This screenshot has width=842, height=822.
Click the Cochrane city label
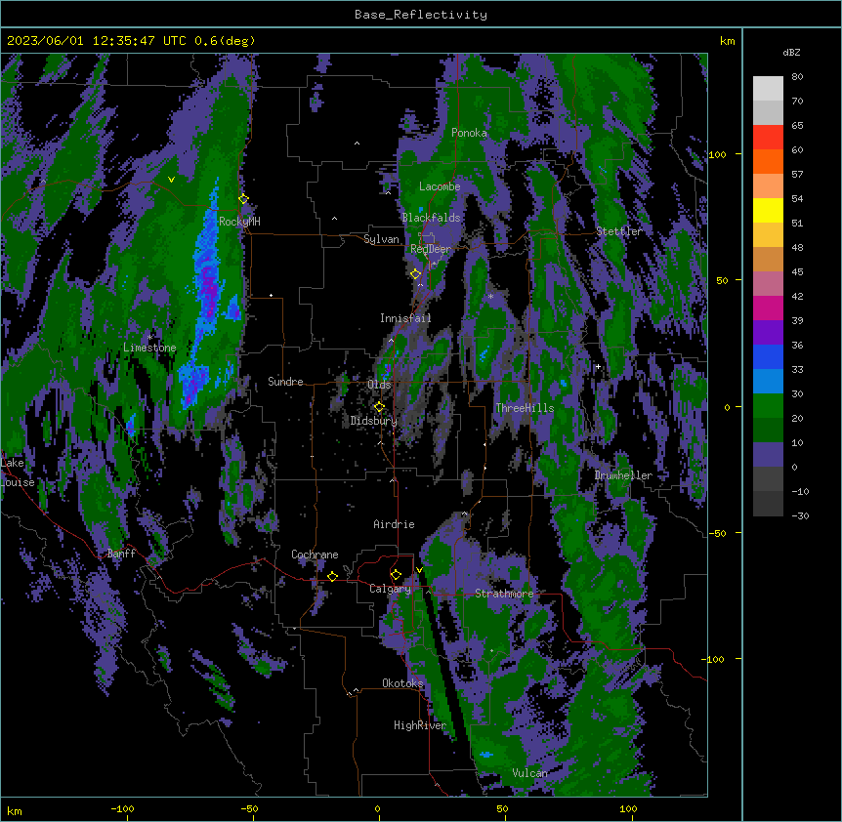(x=315, y=555)
